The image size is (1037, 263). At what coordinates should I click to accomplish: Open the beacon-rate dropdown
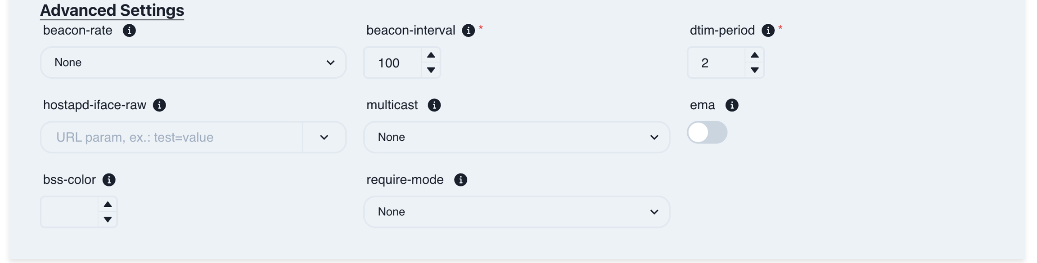point(193,62)
